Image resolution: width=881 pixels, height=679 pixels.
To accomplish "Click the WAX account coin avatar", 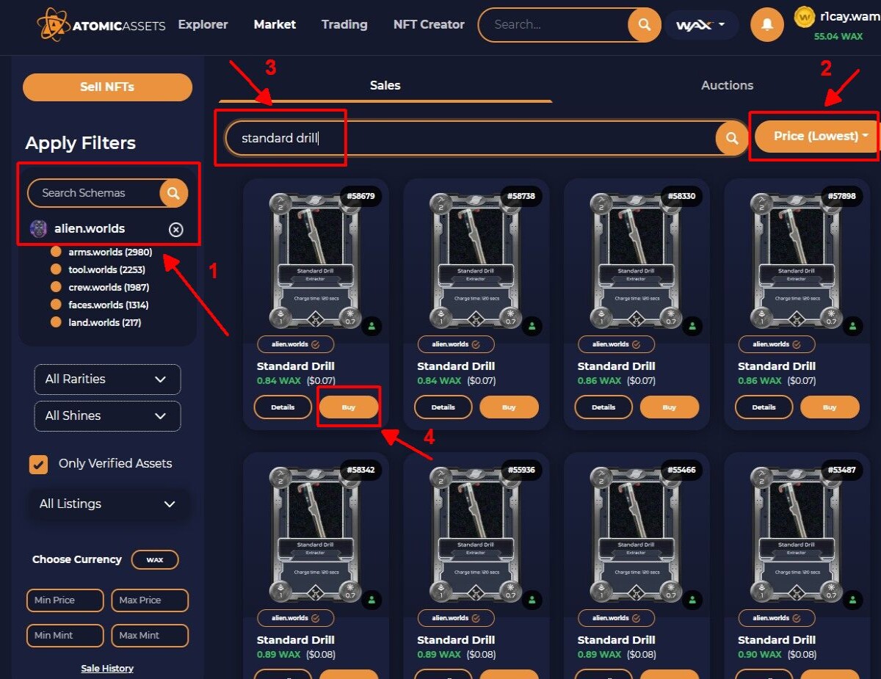I will [x=805, y=17].
